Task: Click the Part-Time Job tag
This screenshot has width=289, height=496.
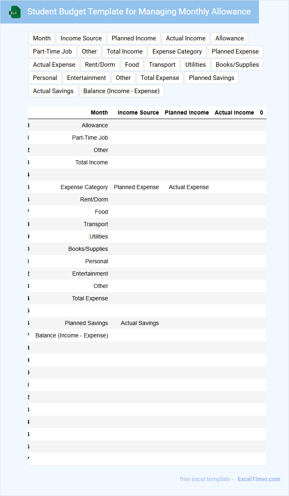Action: point(52,51)
